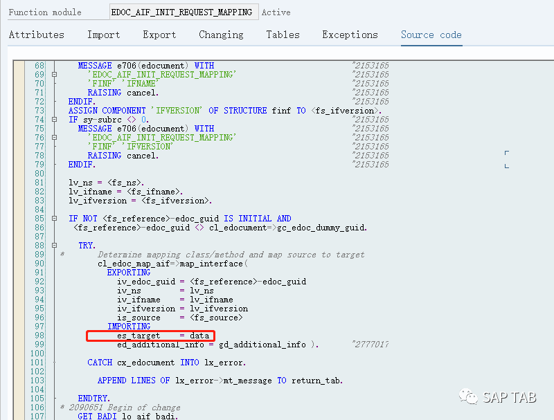Collapse the IF block at line 74

click(x=55, y=120)
